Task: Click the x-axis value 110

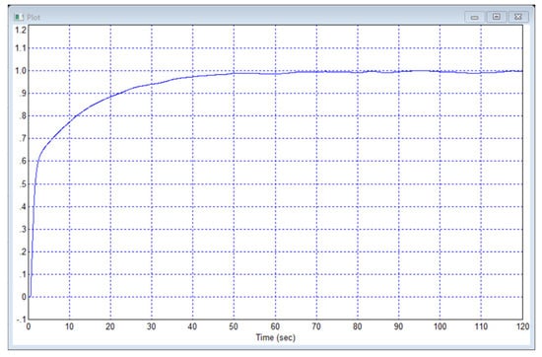Action: click(481, 326)
